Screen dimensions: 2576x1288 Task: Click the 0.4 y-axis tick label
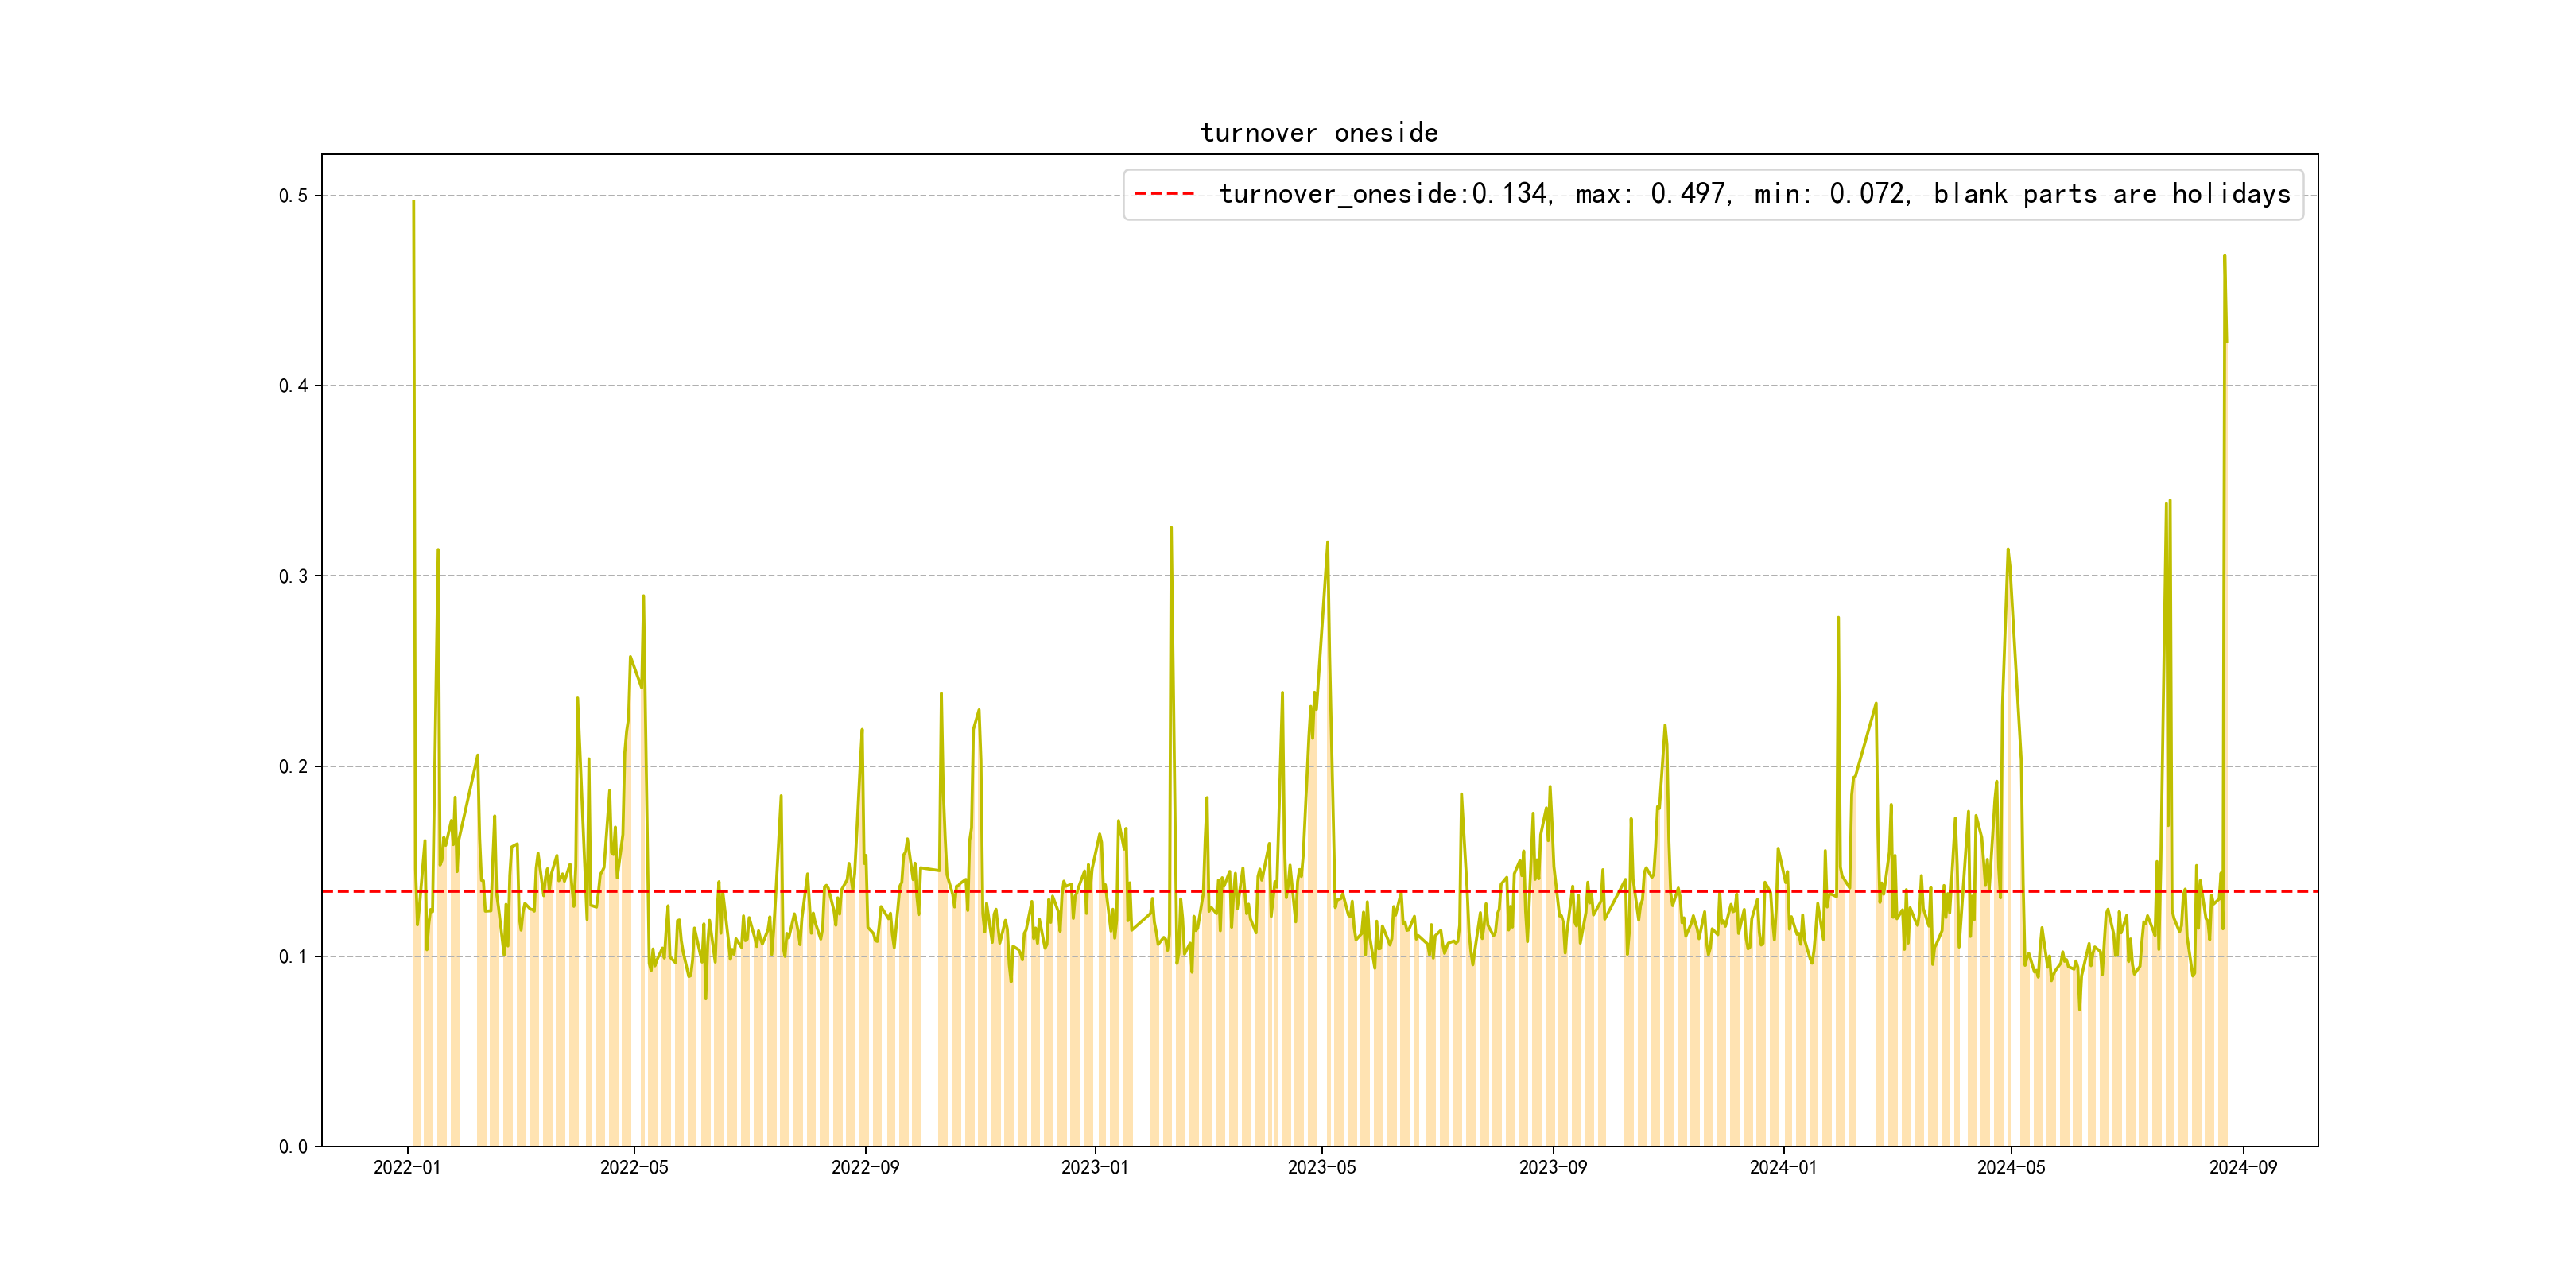click(293, 386)
